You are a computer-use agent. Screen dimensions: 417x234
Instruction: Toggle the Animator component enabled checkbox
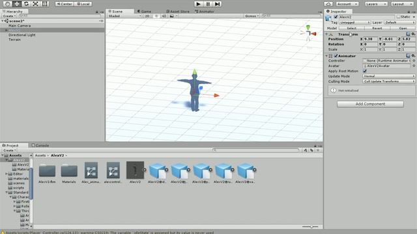point(336,56)
